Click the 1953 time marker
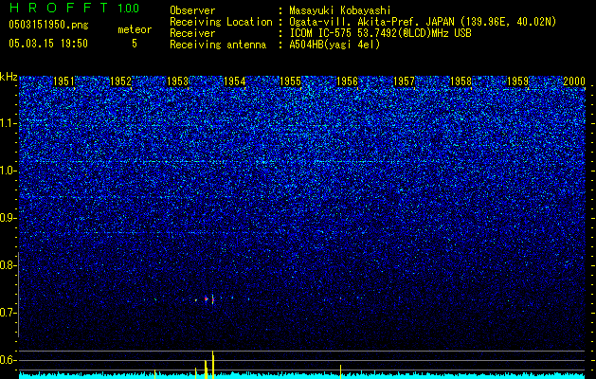Image resolution: width=596 pixels, height=379 pixels. 177,81
